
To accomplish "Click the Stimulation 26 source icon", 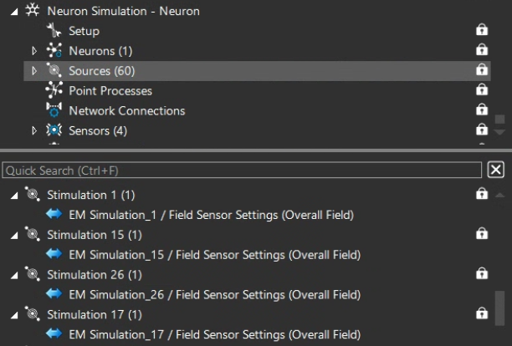I will pyautogui.click(x=33, y=274).
